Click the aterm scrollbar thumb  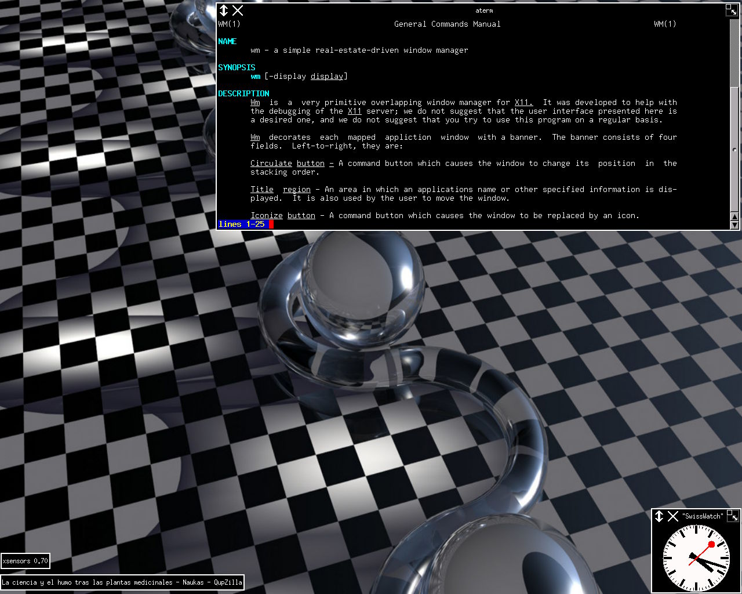[x=734, y=150]
